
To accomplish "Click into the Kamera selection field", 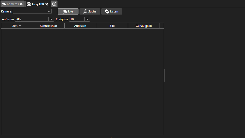I will tap(29, 11).
